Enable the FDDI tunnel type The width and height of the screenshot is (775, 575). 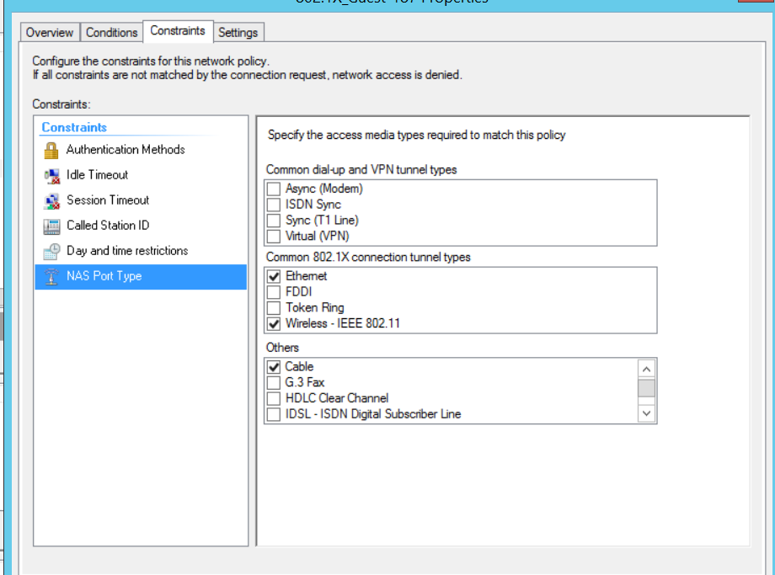tap(273, 291)
